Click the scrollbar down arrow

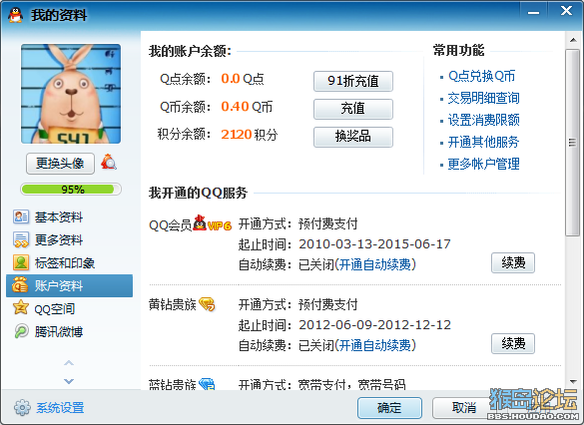tap(573, 382)
